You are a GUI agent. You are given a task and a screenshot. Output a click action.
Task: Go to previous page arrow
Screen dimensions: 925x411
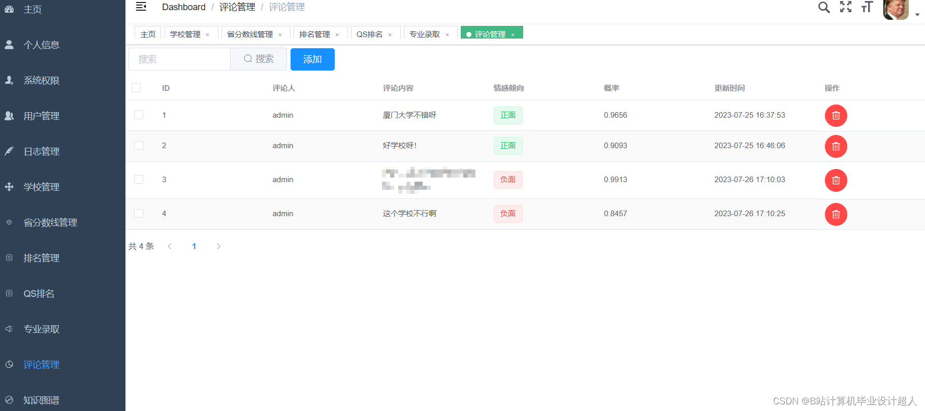pos(170,246)
